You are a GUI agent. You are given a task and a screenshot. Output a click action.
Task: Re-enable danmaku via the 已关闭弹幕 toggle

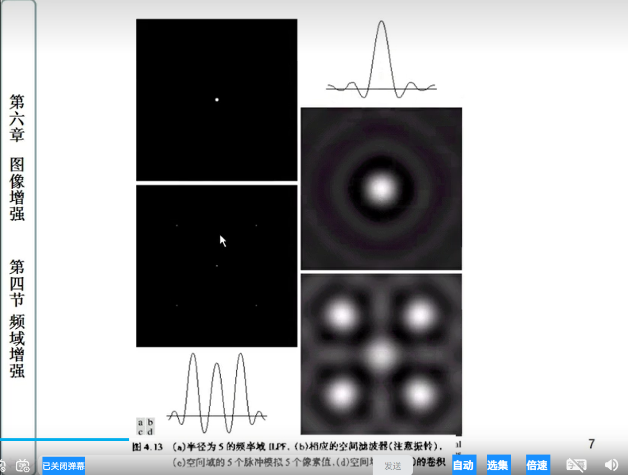(63, 465)
